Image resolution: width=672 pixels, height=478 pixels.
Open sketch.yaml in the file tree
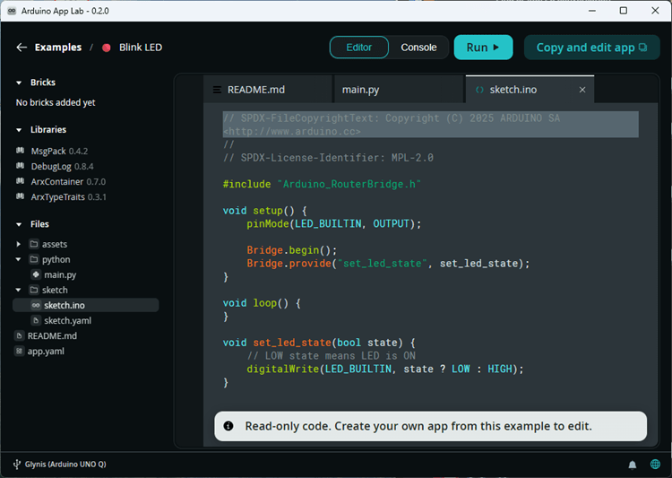pyautogui.click(x=67, y=320)
